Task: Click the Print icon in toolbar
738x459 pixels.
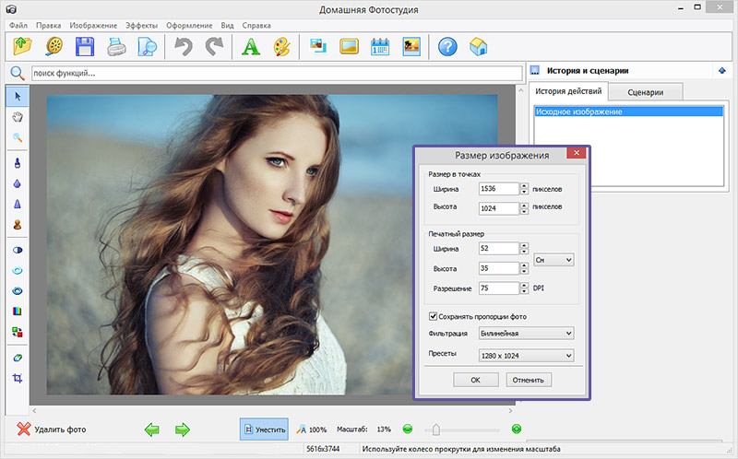Action: [x=116, y=46]
